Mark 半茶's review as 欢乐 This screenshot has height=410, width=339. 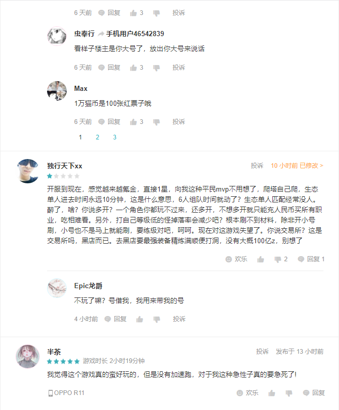click(x=248, y=393)
